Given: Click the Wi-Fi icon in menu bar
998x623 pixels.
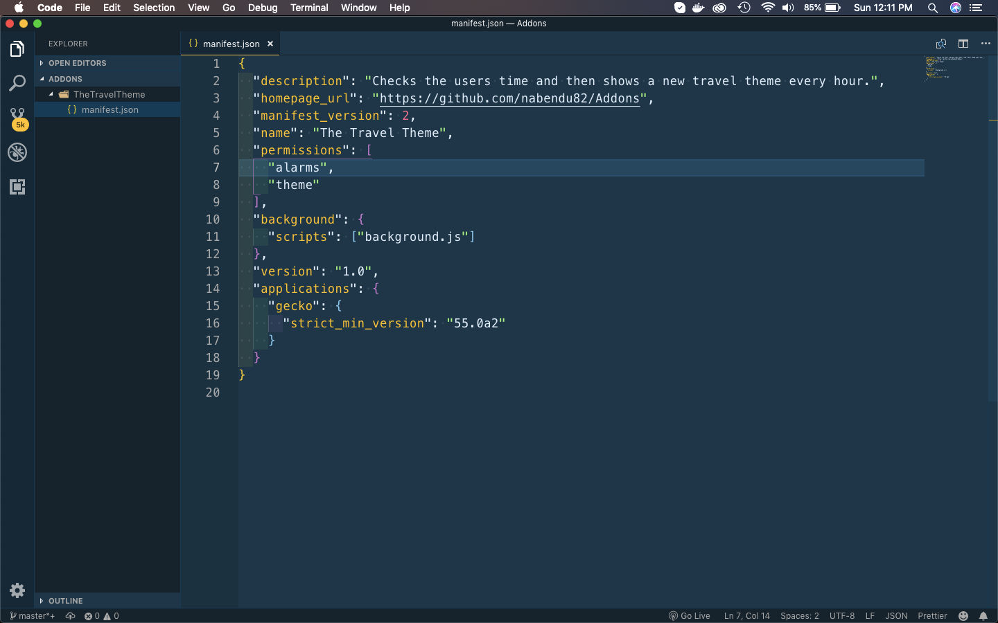Looking at the screenshot, I should 768,8.
